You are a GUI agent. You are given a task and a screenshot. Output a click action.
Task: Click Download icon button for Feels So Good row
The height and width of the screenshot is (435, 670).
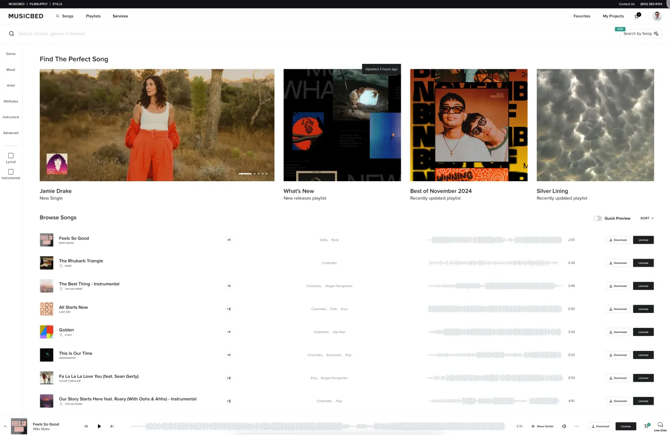point(618,240)
